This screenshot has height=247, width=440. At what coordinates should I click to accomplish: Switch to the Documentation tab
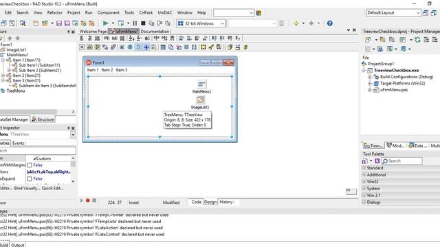click(155, 32)
